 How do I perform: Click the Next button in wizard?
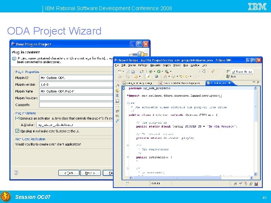(90, 173)
